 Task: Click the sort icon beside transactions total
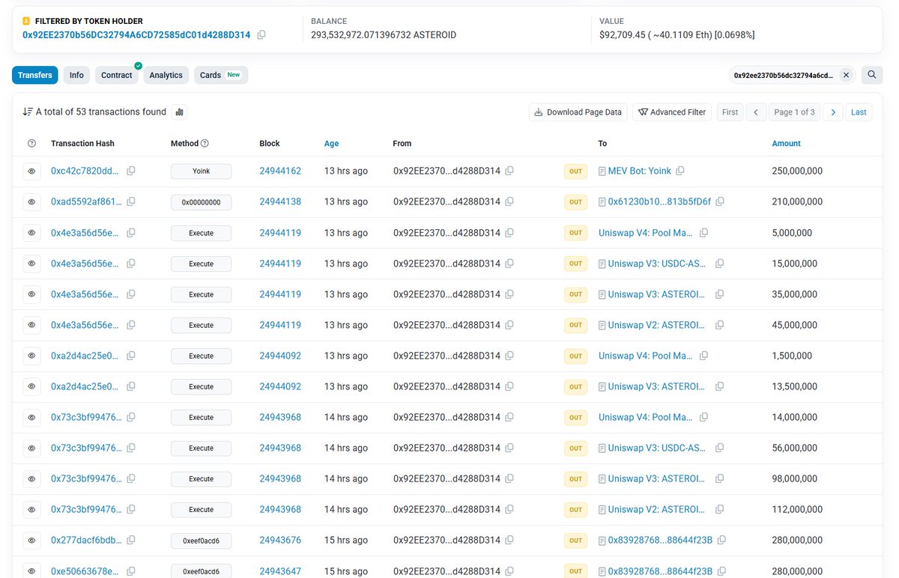tap(28, 112)
